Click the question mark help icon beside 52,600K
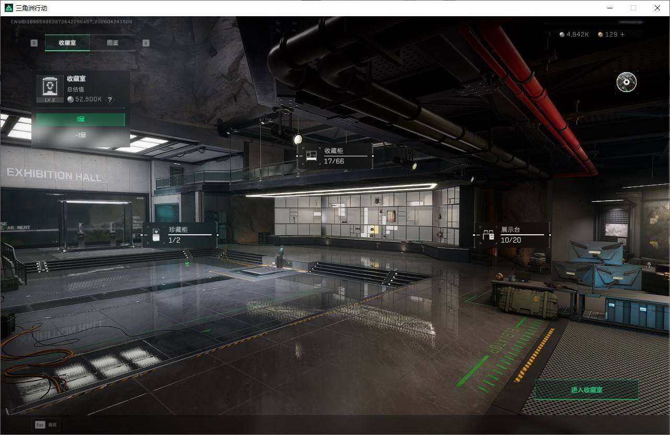 (110, 99)
